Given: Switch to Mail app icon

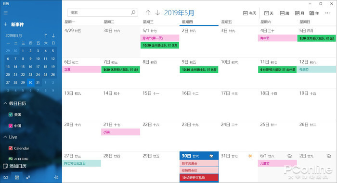Looking at the screenshot, I should [x=6, y=177].
